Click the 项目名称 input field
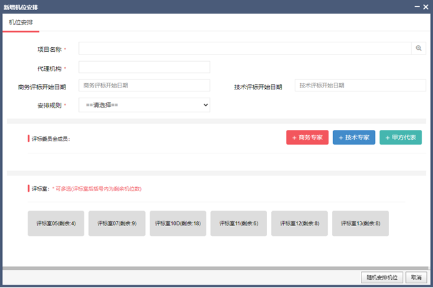Viewport: 433px width, 288px height. click(x=245, y=48)
